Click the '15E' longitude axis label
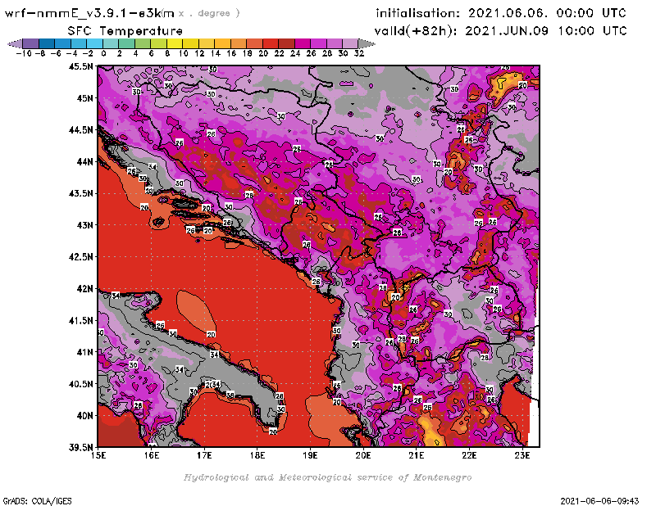This screenshot has height=506, width=656. tap(98, 455)
